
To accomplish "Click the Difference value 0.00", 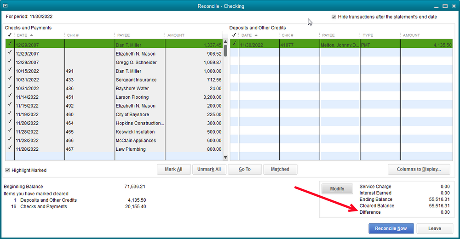I will pyautogui.click(x=445, y=212).
